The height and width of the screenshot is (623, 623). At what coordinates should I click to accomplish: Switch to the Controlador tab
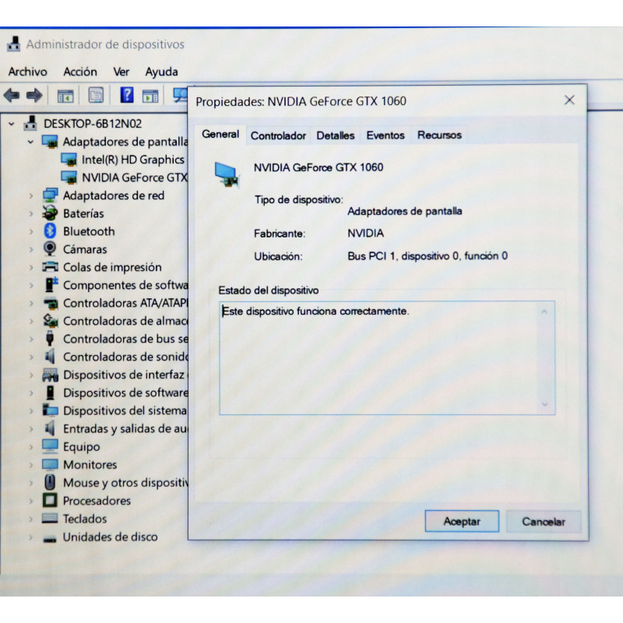click(x=278, y=136)
